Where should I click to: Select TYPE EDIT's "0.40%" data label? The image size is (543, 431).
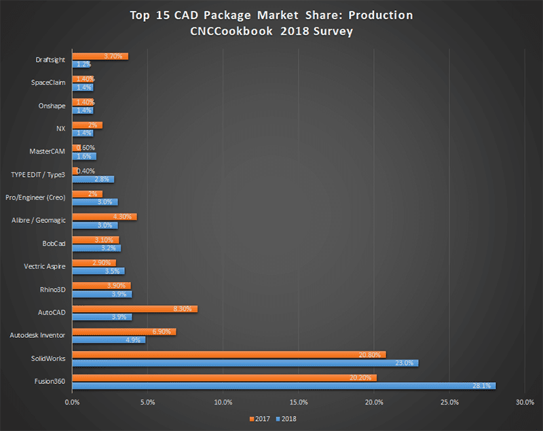[86, 171]
